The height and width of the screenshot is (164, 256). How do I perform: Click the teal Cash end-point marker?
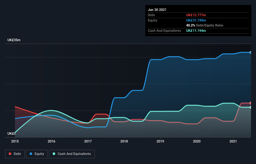(x=251, y=107)
